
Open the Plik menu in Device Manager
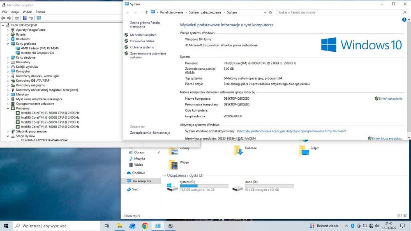coord(5,12)
